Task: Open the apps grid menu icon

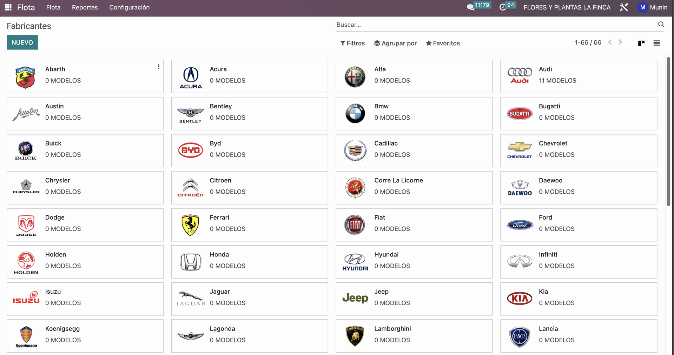Action: click(x=8, y=7)
